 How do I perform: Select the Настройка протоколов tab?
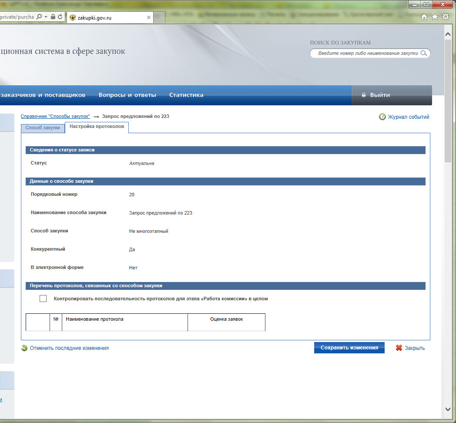(97, 127)
